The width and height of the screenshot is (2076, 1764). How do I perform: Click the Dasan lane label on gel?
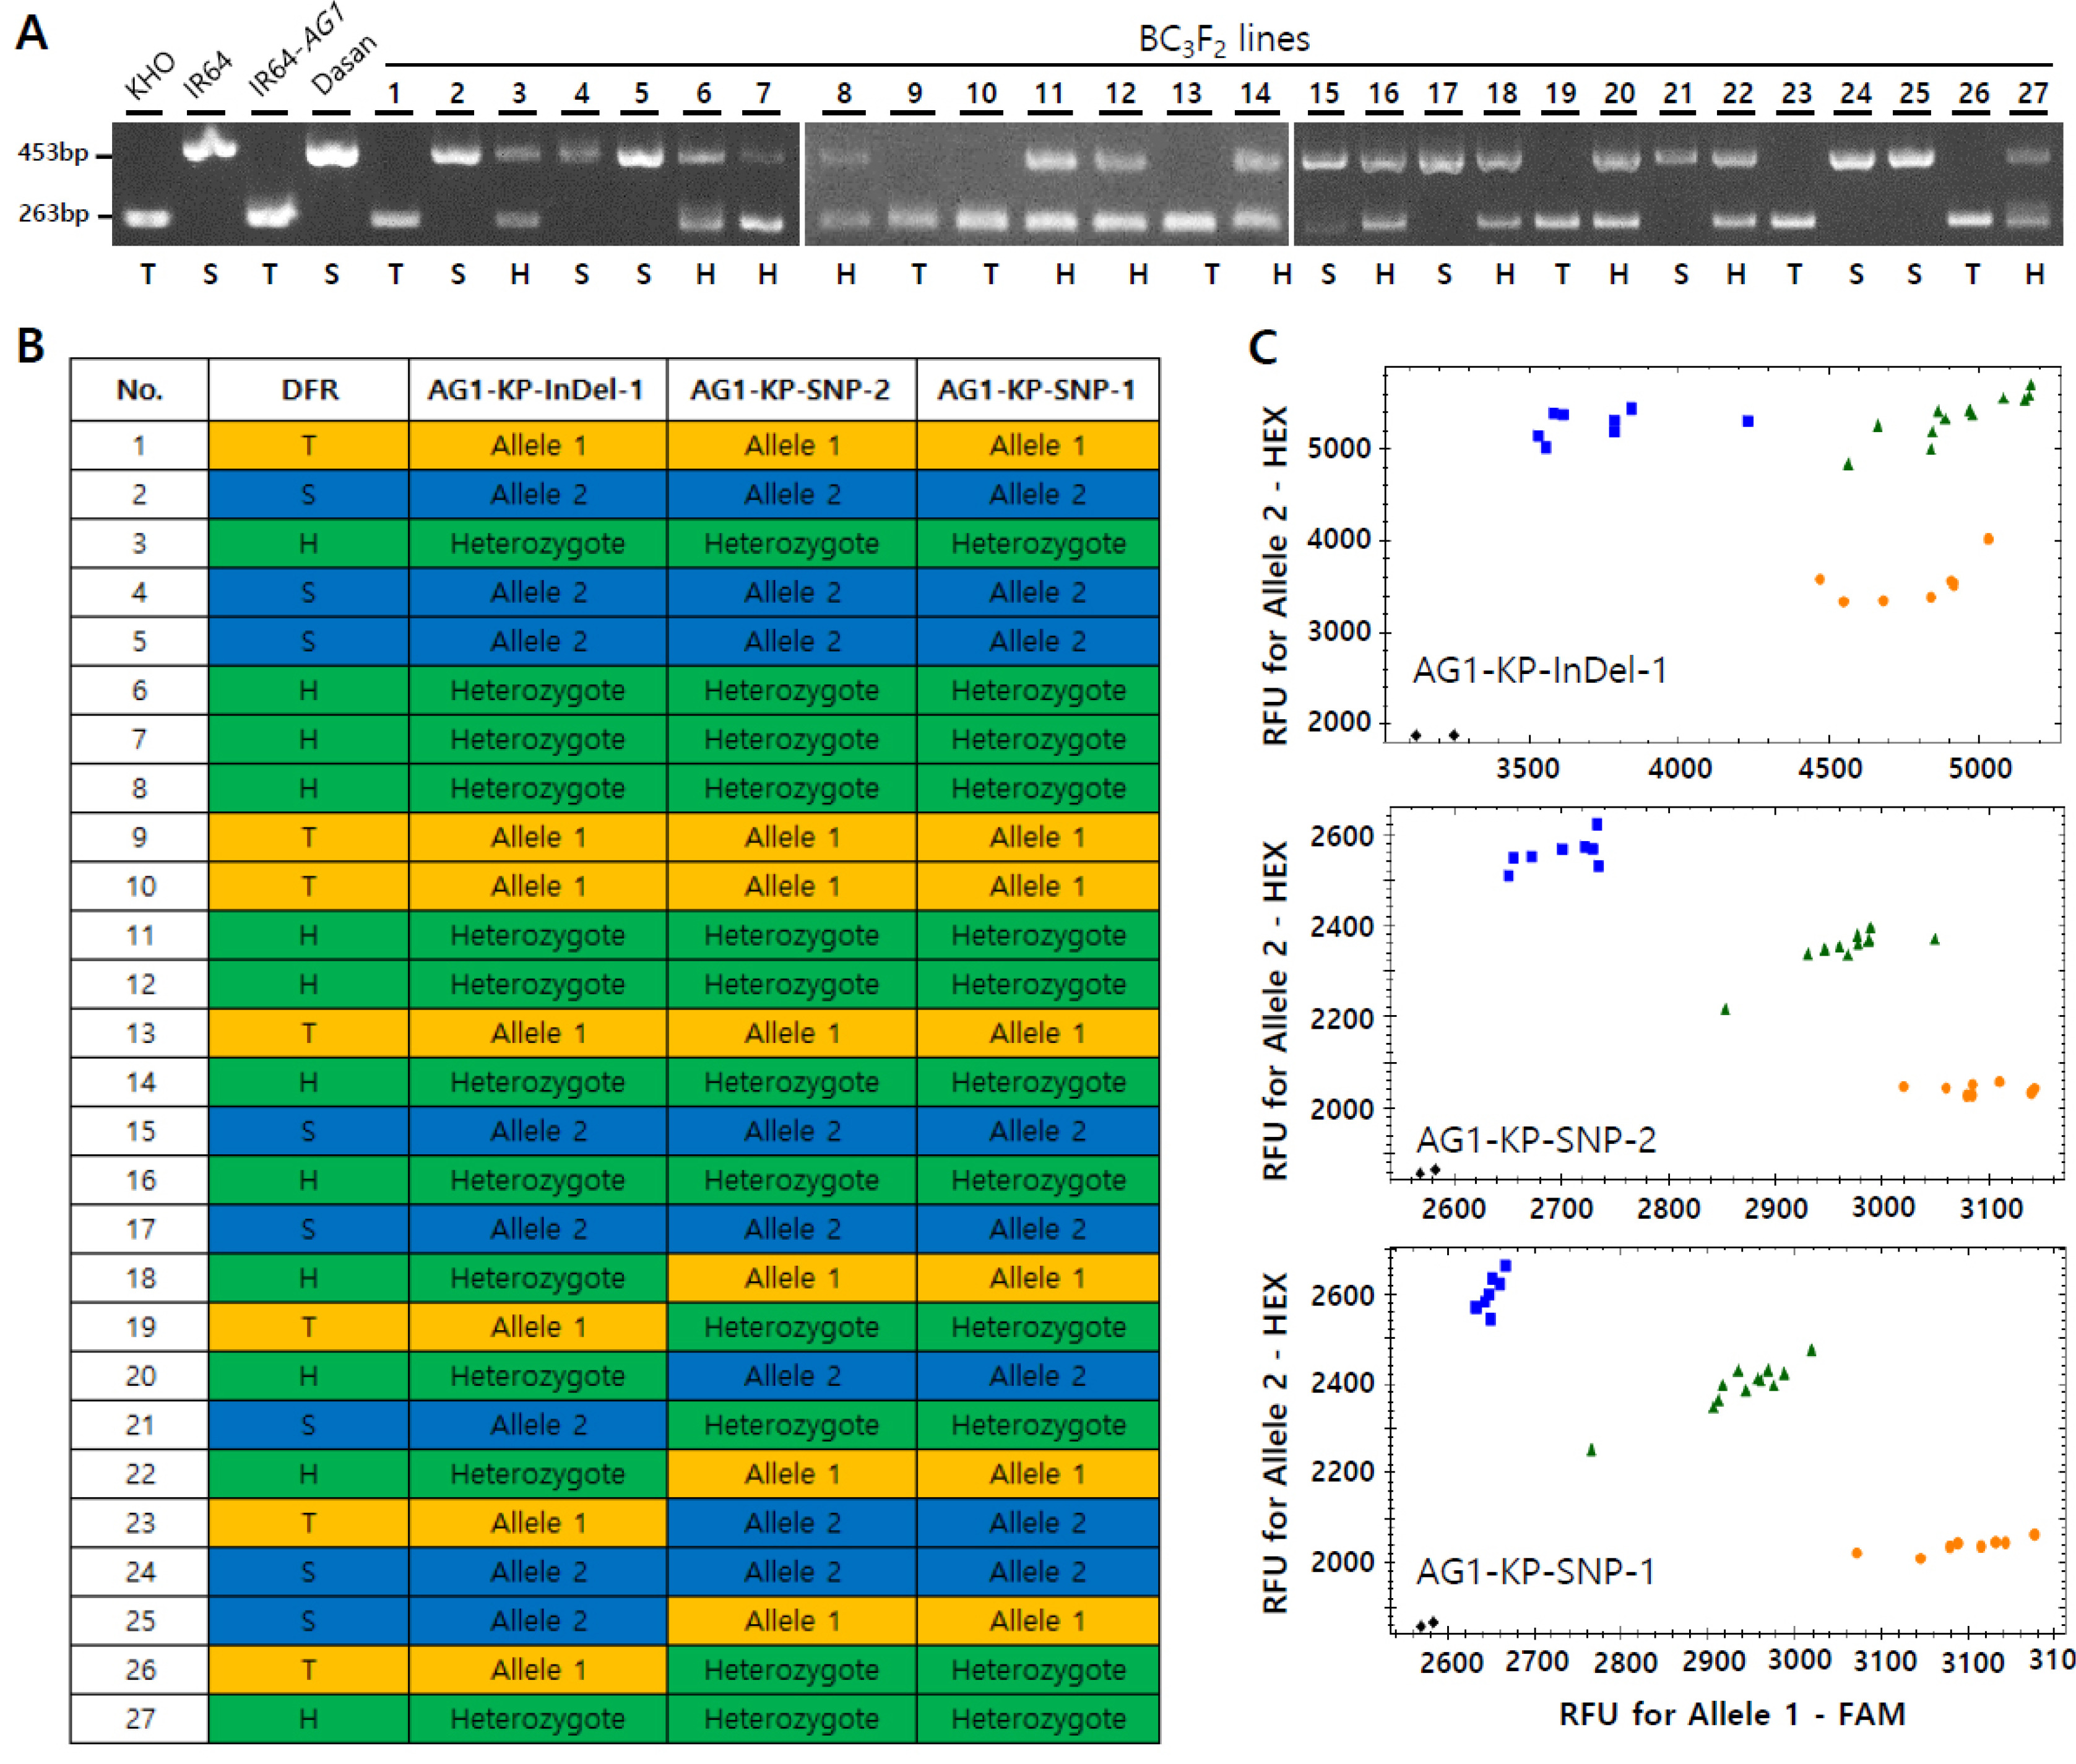coord(342,65)
